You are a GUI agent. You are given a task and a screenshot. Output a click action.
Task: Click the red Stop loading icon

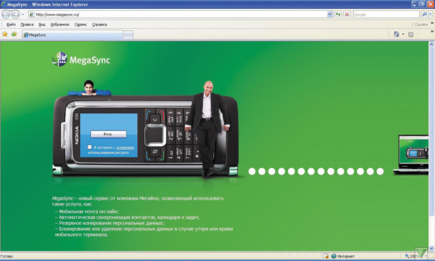point(347,14)
